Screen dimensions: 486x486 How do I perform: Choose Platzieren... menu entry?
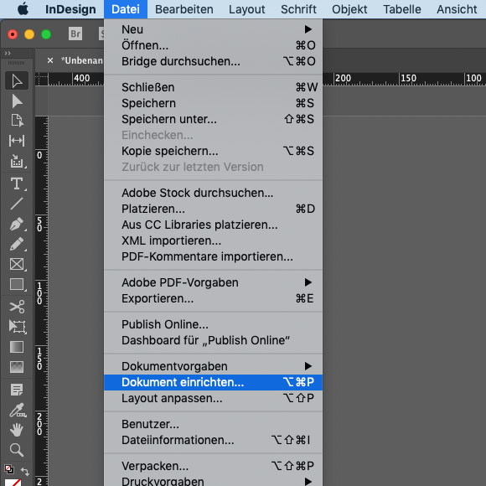tap(213, 209)
